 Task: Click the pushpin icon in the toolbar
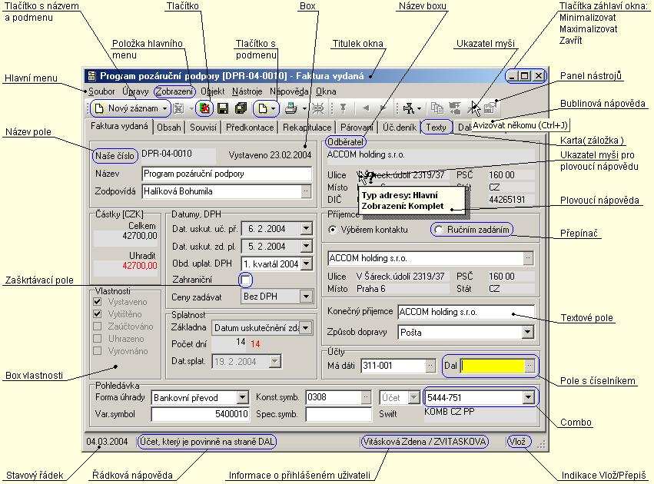343,108
